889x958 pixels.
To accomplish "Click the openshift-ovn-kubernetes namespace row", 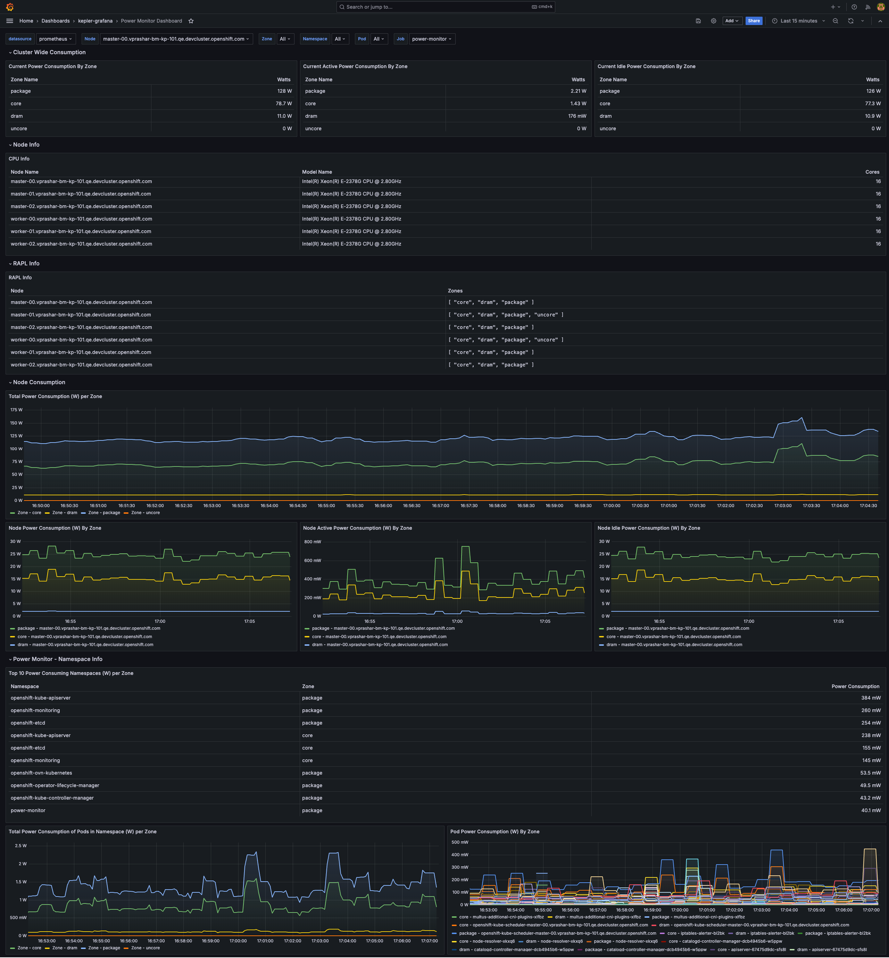I will coord(446,773).
